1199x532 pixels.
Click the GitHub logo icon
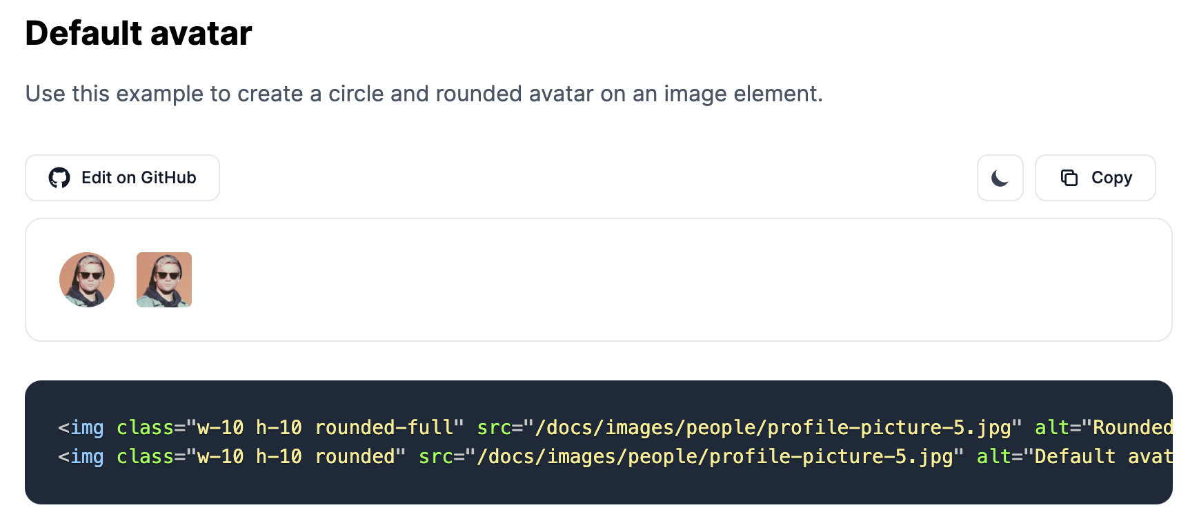[60, 178]
